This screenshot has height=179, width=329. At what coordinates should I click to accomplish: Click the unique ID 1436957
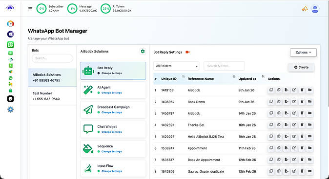click(167, 102)
